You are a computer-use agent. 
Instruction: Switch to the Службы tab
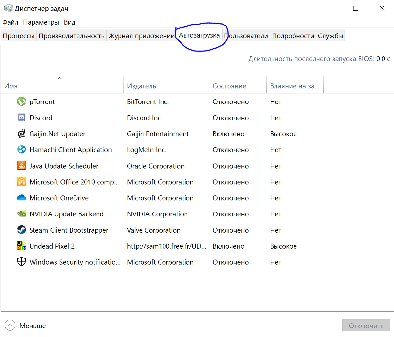tap(330, 36)
